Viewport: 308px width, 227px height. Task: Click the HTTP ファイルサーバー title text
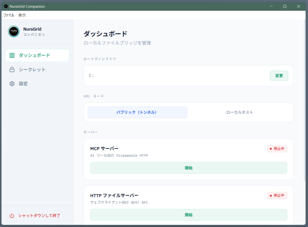[115, 196]
